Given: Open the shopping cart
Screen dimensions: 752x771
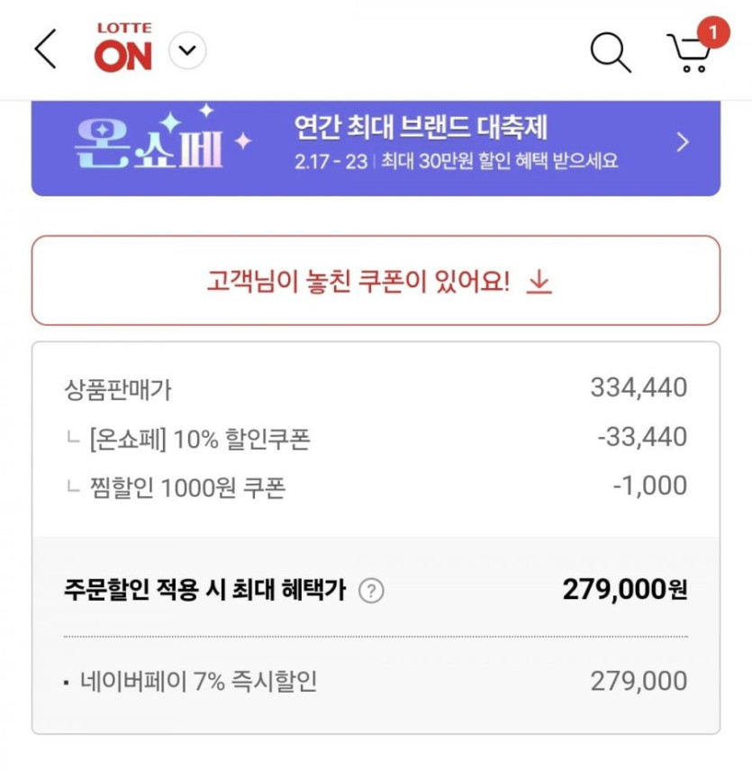Looking at the screenshot, I should tap(688, 54).
